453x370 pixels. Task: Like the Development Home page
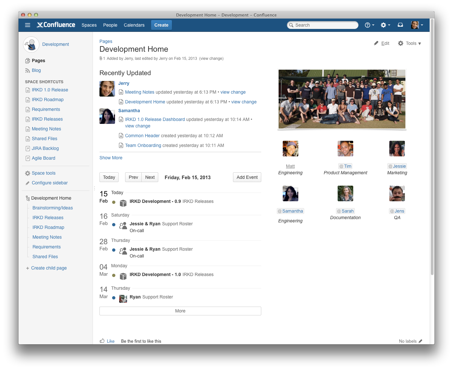pyautogui.click(x=110, y=341)
